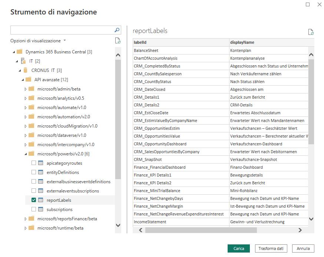Screen dimensions: 324x257
Task: Maximize the navigator dialog window
Action: (x=308, y=4)
